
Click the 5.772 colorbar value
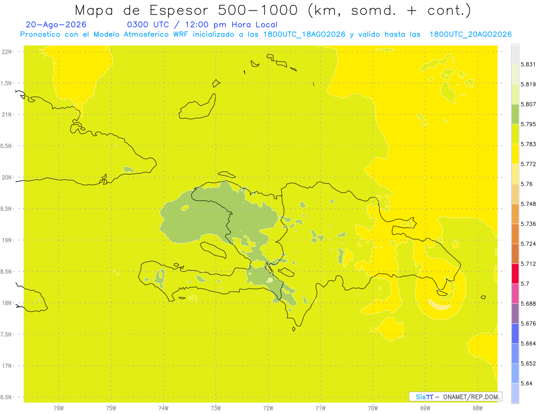528,164
